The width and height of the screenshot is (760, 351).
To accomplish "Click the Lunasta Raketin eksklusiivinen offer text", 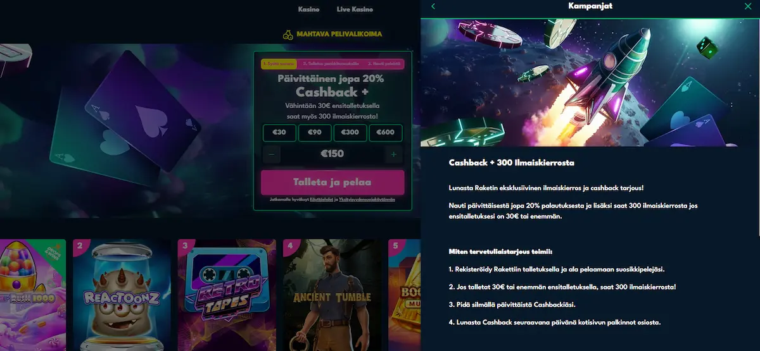I will pos(547,188).
